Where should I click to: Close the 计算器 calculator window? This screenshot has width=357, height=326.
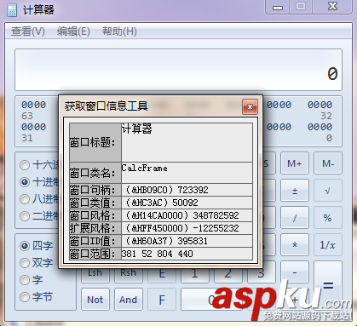pos(332,7)
